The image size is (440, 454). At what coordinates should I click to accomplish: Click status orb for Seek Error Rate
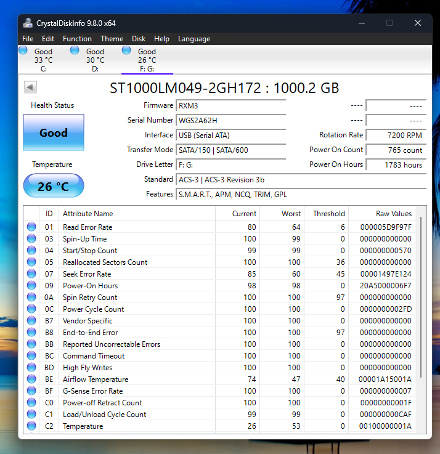(31, 274)
